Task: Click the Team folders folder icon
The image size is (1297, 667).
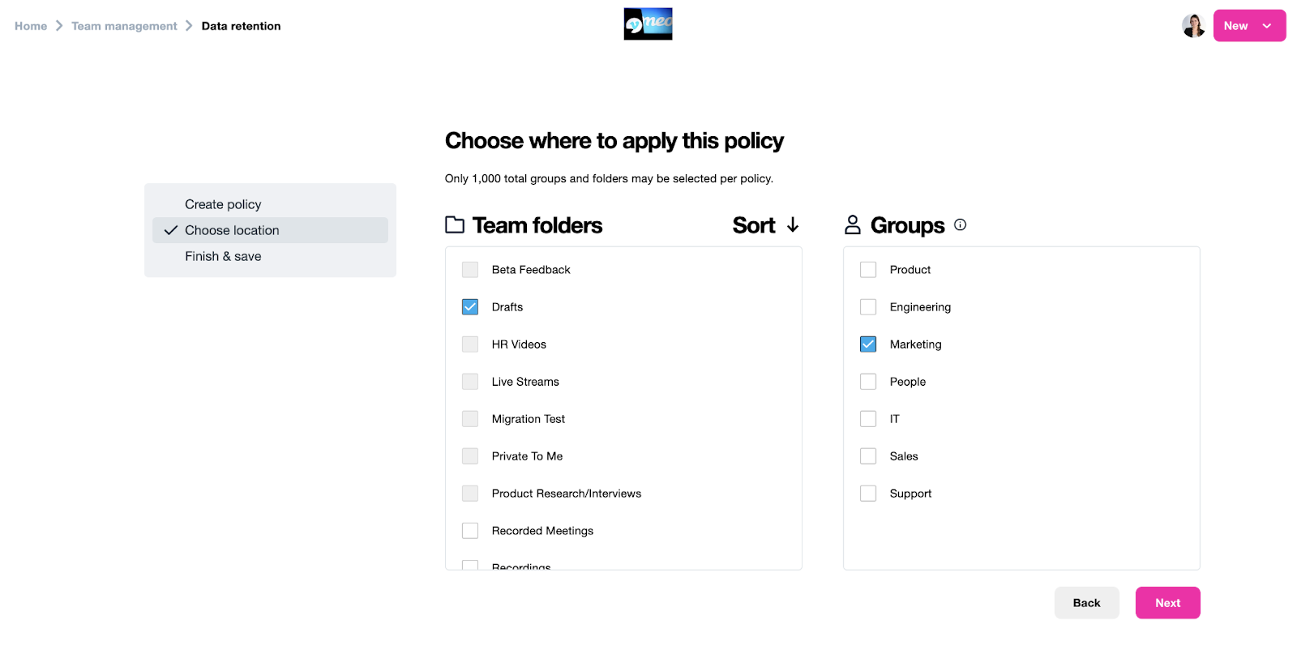Action: tap(455, 225)
